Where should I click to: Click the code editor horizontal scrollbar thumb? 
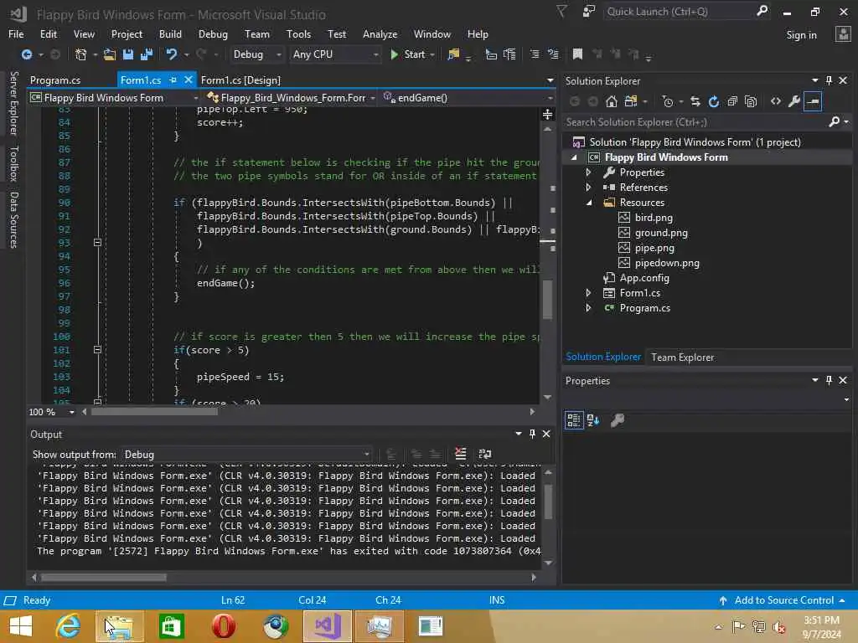(154, 412)
